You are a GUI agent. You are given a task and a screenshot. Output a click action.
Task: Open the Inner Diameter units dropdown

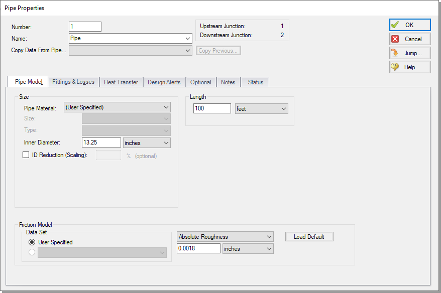146,142
